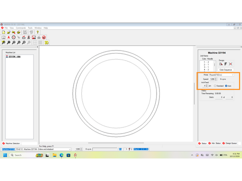Select the Auto Acti-Feed radio button
Screen dimensions: 242x181
pos(226,86)
